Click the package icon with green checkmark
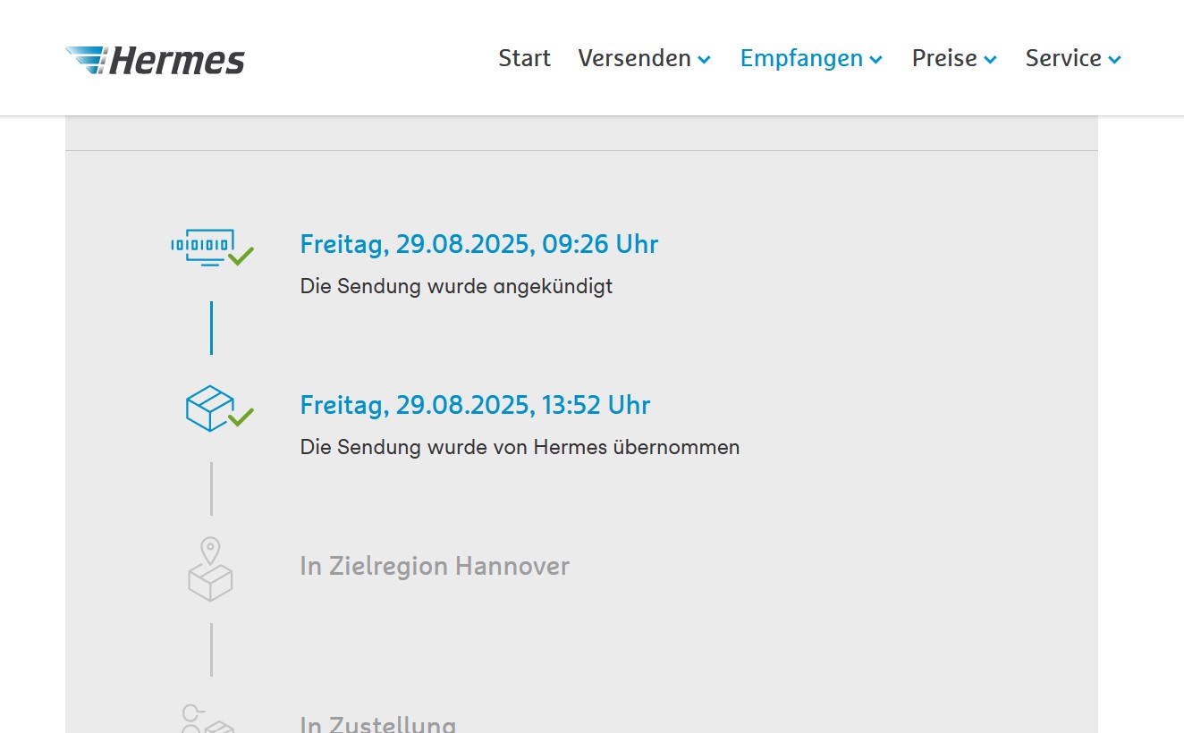The image size is (1184, 733). [x=213, y=409]
